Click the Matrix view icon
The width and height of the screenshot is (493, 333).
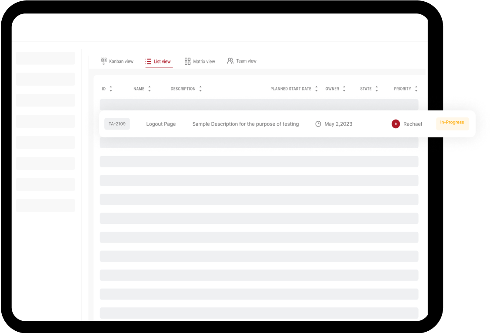(x=188, y=61)
